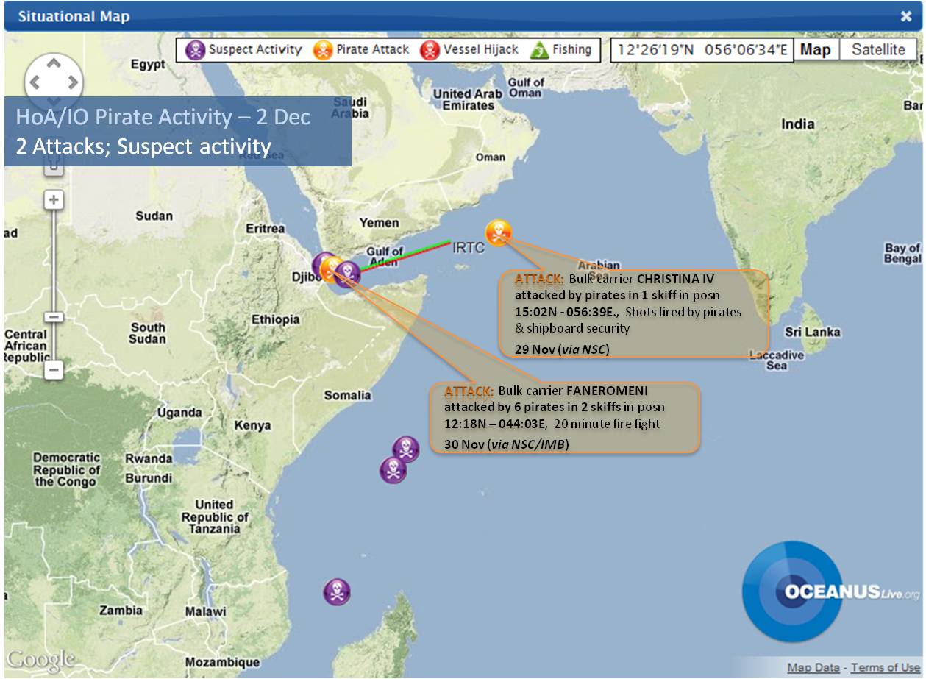Viewport: 926px width, 679px height.
Task: Click the Fishing legend icon
Action: coord(540,50)
